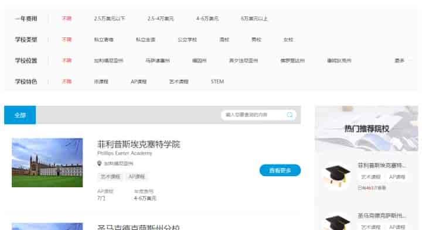The image size is (422, 230).
Task: Filter features by STEM
Action: [x=217, y=81]
